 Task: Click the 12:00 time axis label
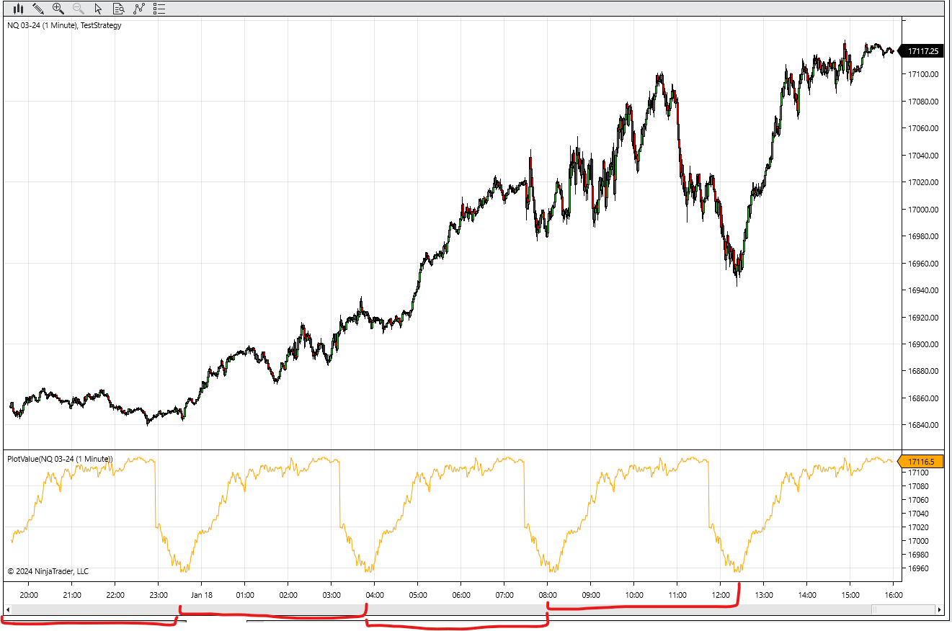[721, 595]
